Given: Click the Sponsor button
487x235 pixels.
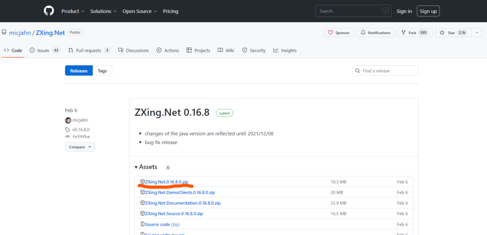Looking at the screenshot, I should [x=339, y=33].
